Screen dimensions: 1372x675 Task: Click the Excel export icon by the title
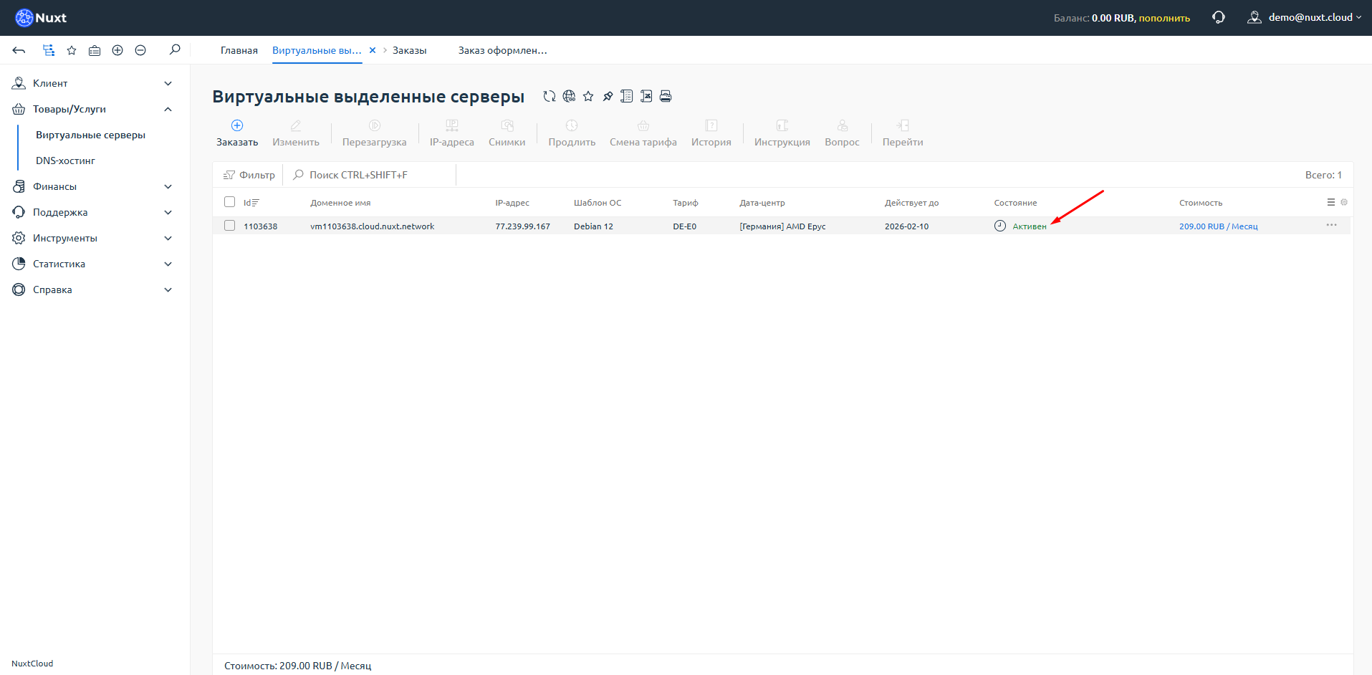tap(646, 96)
